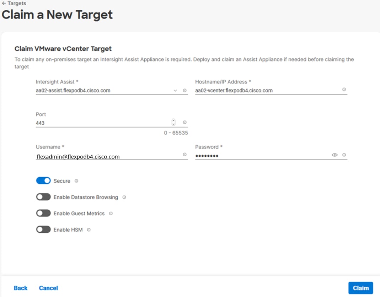Turn off the Secure toggle
380x297 pixels.
pos(43,181)
